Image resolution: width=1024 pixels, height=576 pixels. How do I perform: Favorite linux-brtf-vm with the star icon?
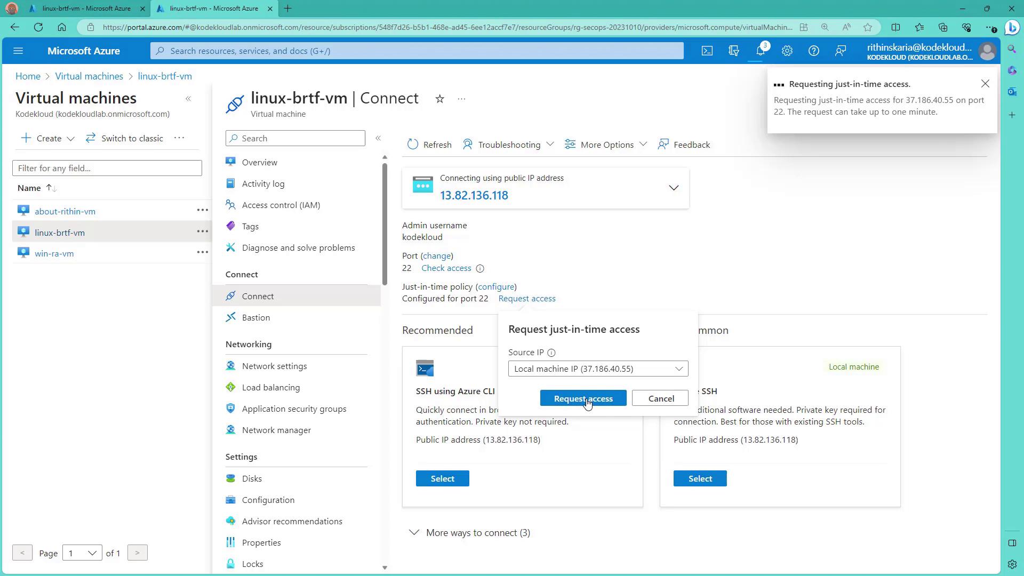[x=439, y=99]
